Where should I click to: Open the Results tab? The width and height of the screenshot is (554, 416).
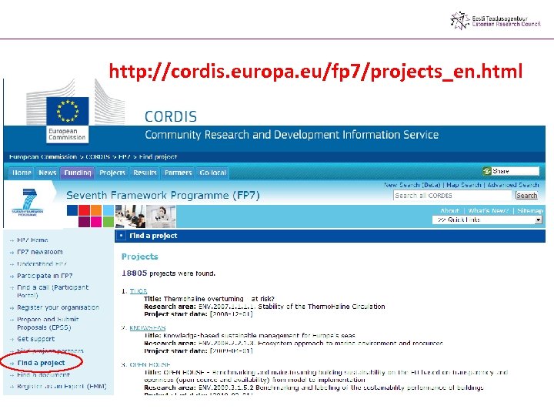(x=145, y=173)
